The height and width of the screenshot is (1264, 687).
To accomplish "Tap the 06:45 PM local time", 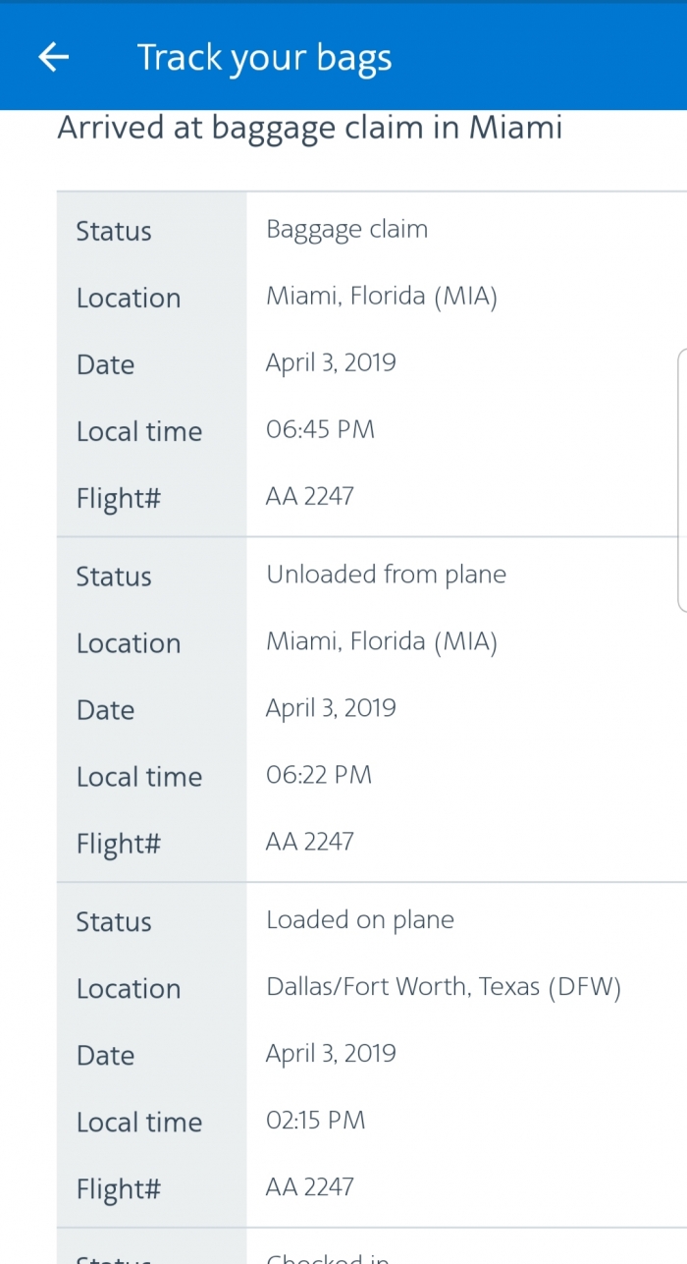I will click(x=320, y=429).
